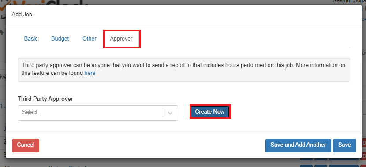Image resolution: width=366 pixels, height=167 pixels.
Task: Click the 'Add Job' dialog title
Action: pos(22,15)
